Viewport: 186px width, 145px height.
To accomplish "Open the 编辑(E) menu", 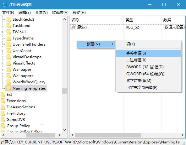I will pyautogui.click(x=25, y=13).
